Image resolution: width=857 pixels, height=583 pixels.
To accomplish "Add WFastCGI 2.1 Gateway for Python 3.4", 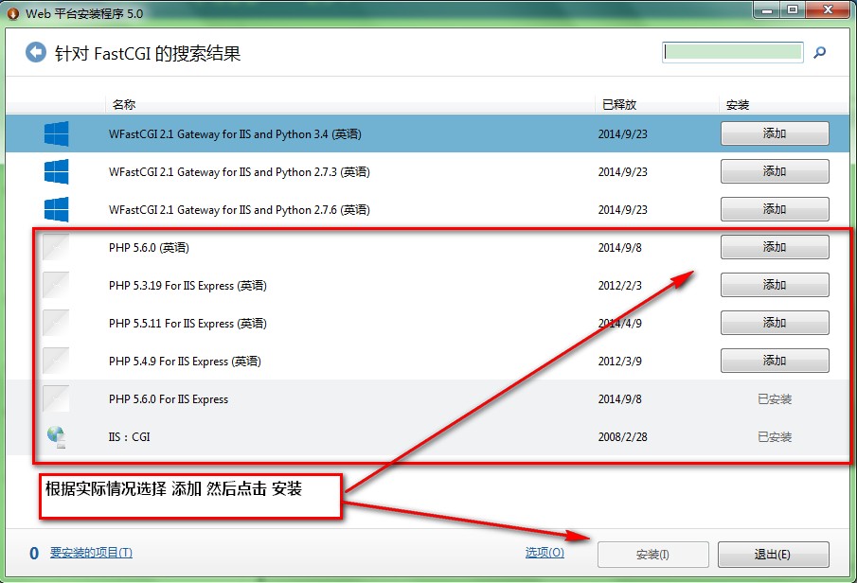I will click(775, 133).
